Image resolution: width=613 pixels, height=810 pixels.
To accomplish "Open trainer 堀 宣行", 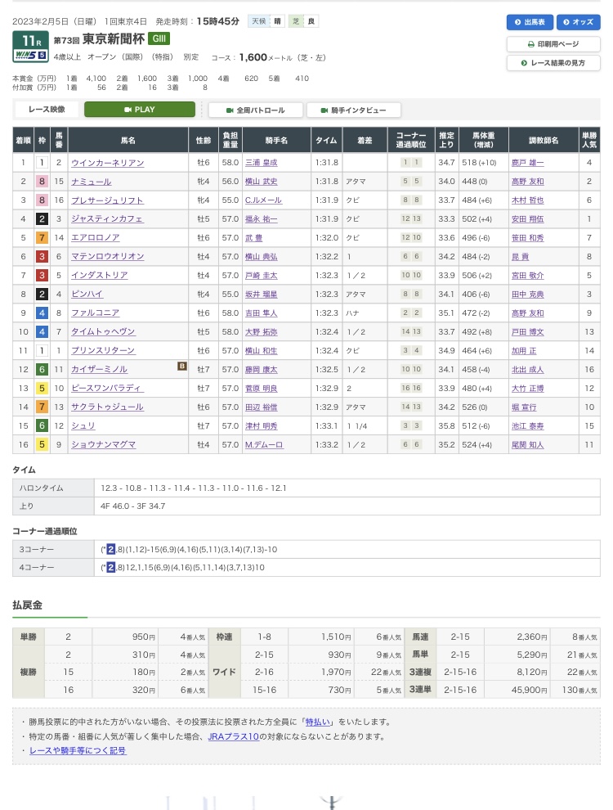I will pos(524,407).
